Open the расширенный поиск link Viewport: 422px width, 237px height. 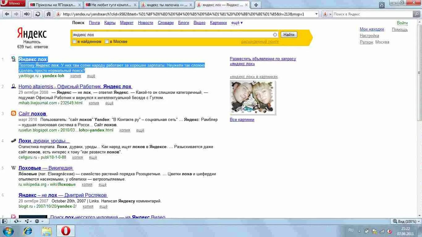click(260, 42)
